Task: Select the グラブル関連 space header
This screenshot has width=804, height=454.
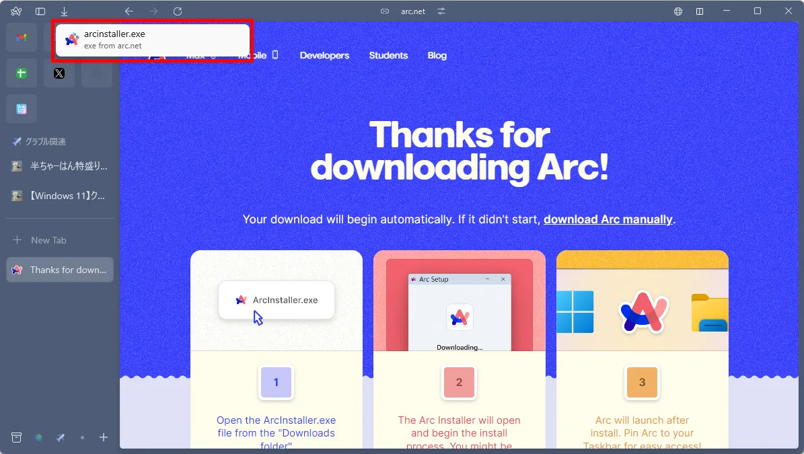Action: [x=45, y=142]
